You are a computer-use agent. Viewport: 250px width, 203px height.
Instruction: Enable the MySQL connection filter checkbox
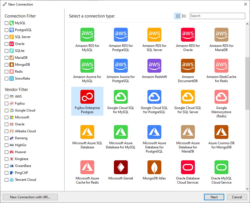click(7, 23)
